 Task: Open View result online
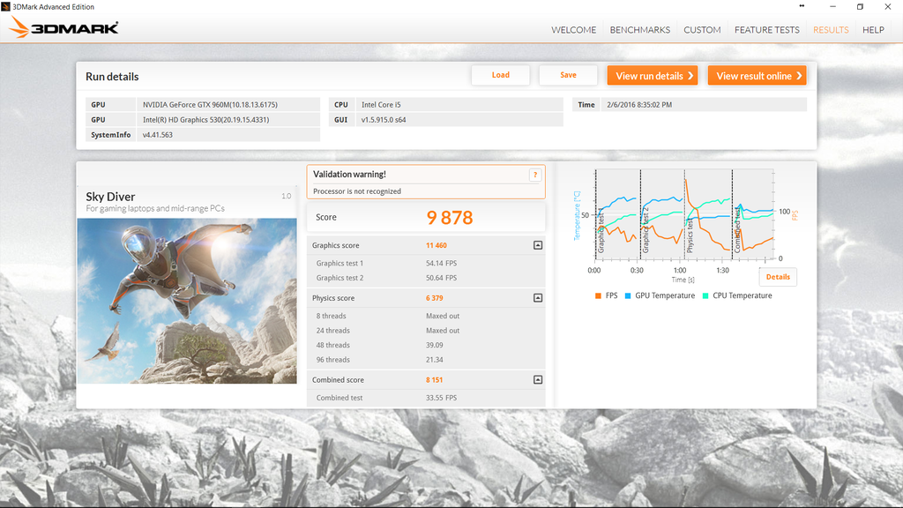click(x=757, y=76)
